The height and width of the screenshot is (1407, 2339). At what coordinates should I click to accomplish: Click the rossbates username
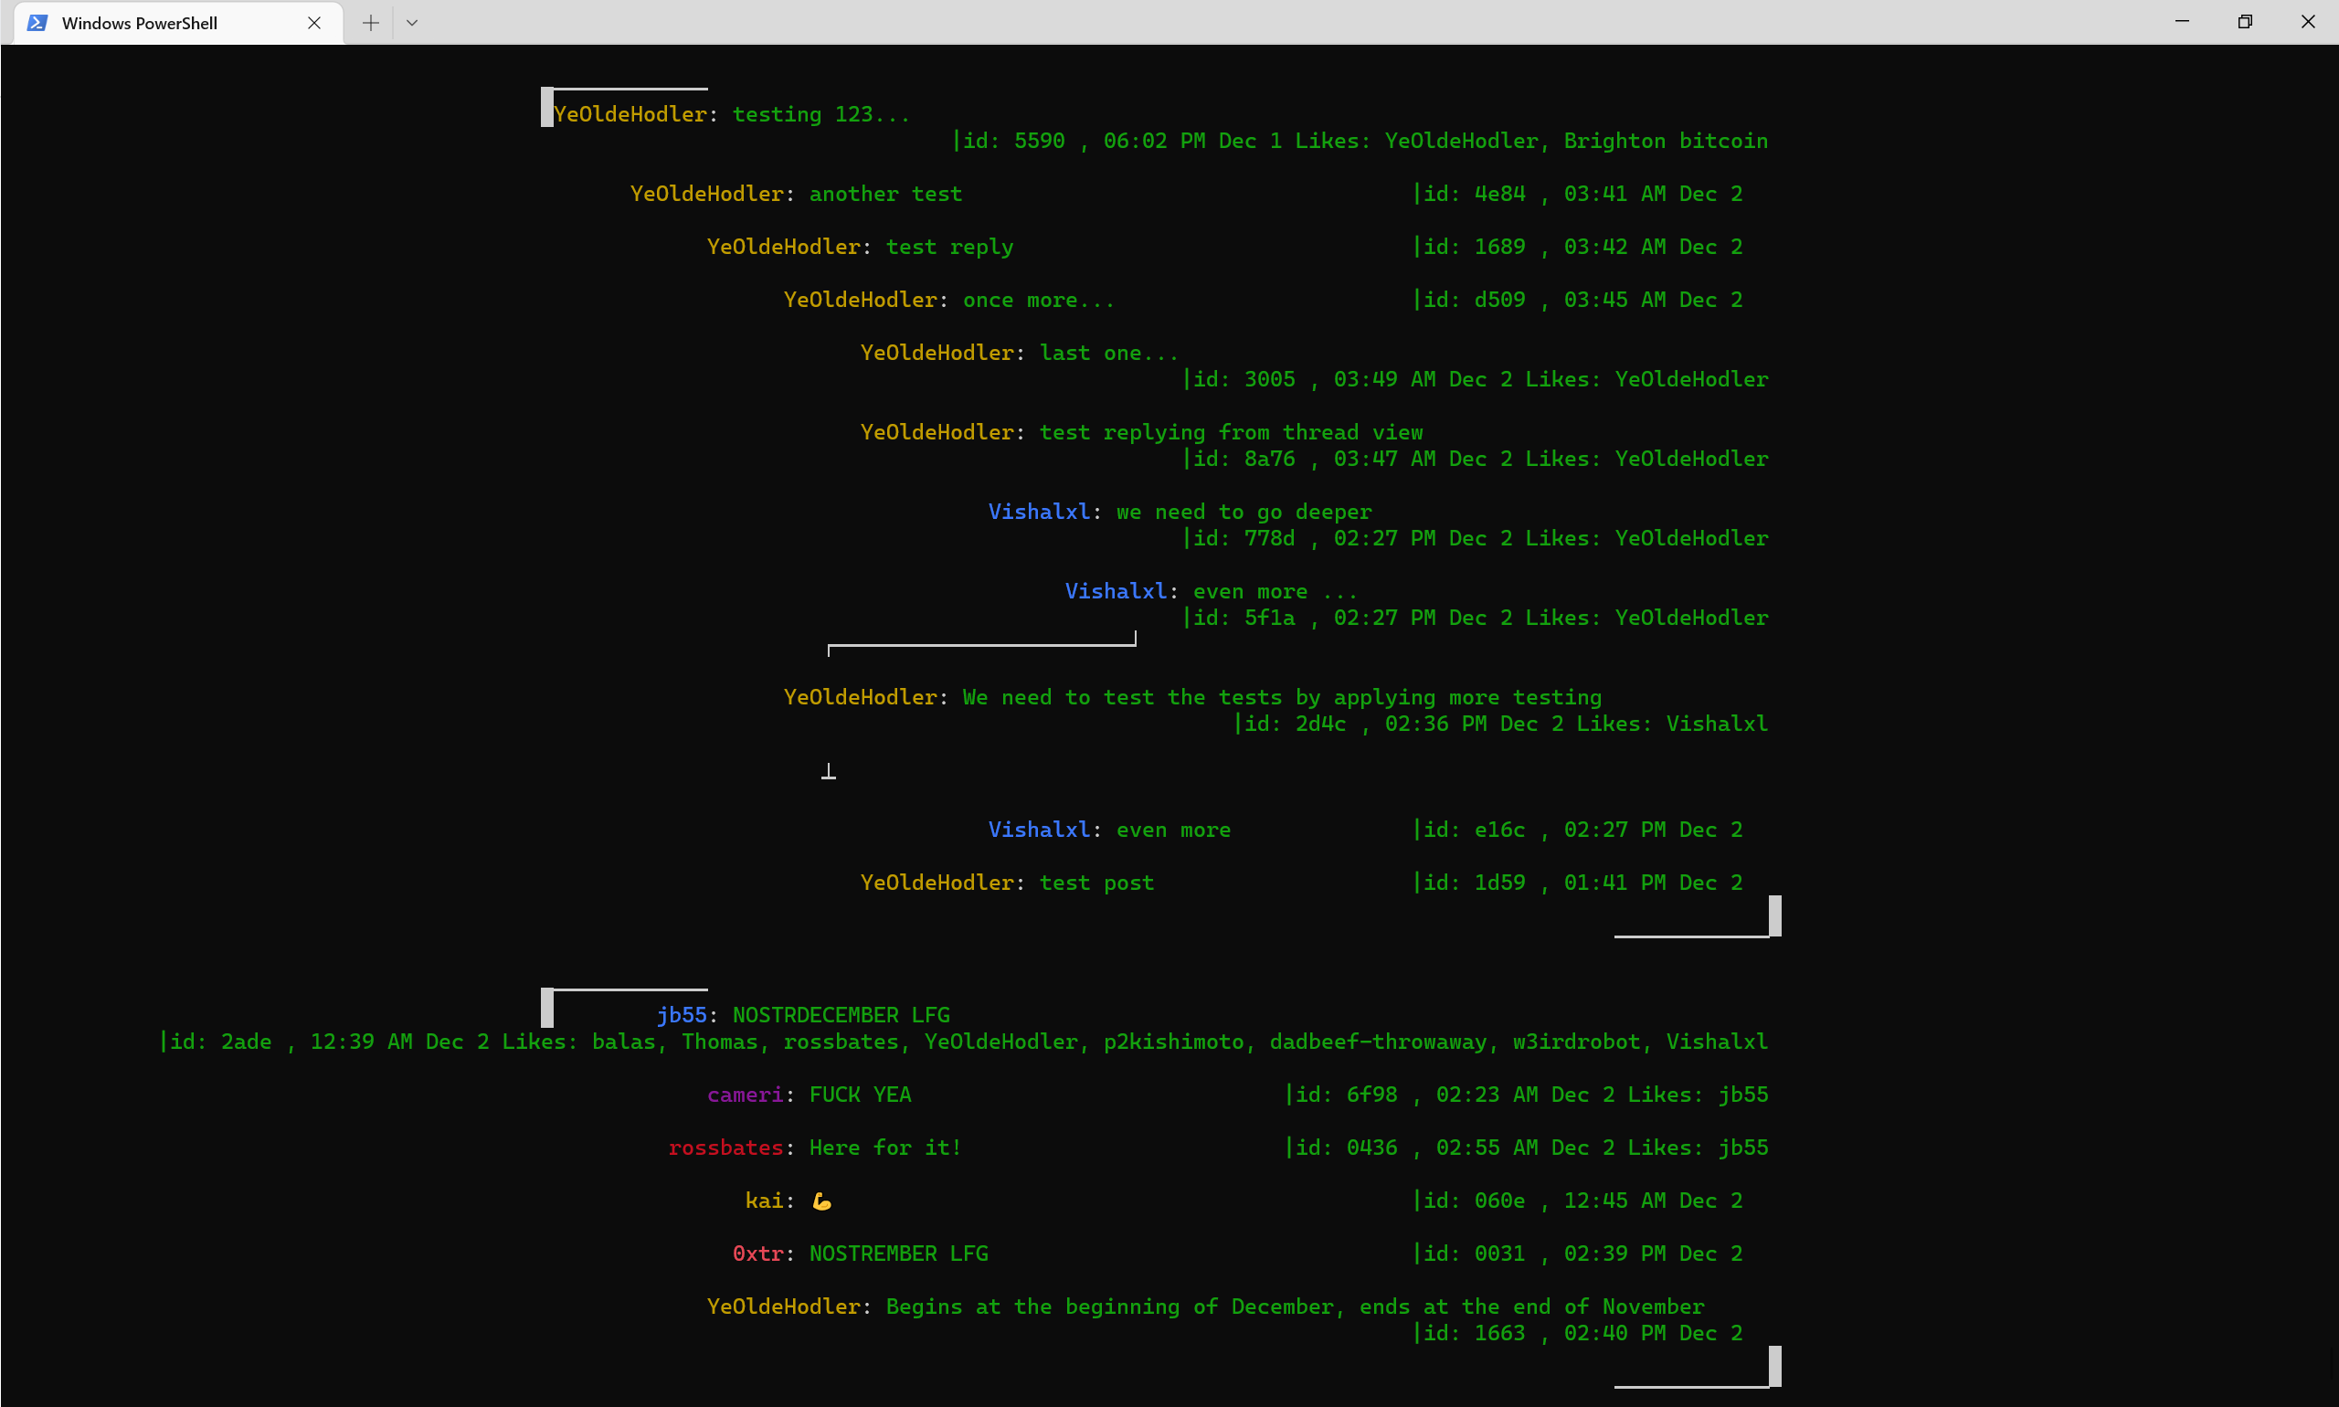coord(725,1148)
